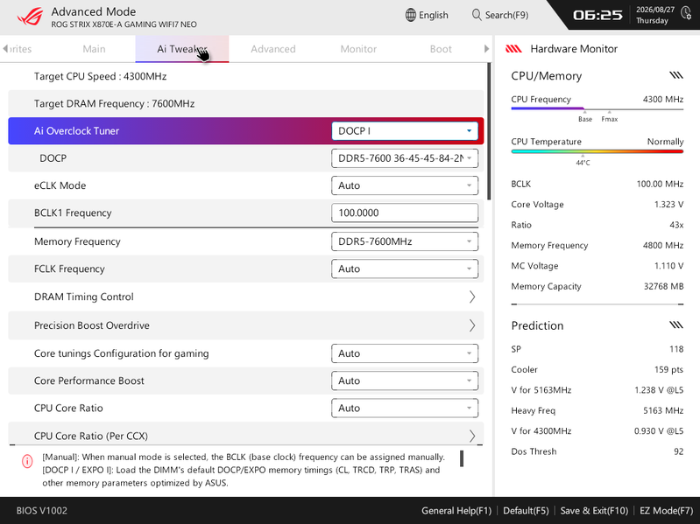Click the Core Voltage 1.323 V value

click(668, 205)
